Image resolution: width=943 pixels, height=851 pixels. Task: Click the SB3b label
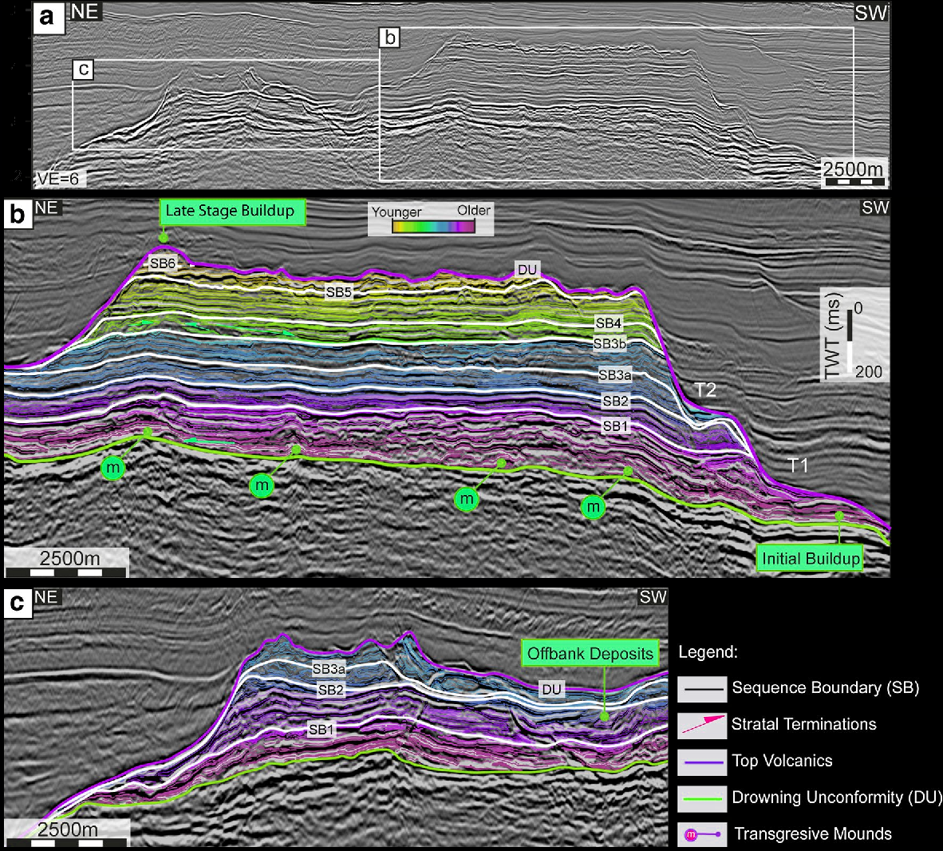(610, 344)
